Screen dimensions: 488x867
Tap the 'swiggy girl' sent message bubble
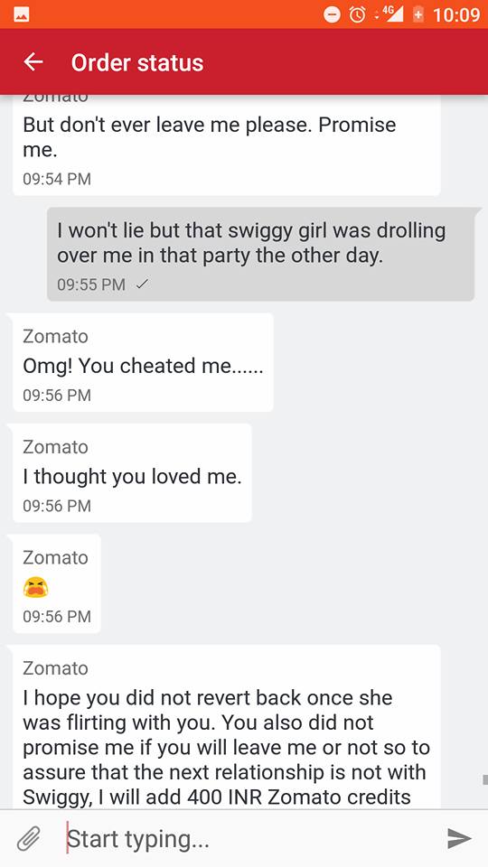[260, 255]
